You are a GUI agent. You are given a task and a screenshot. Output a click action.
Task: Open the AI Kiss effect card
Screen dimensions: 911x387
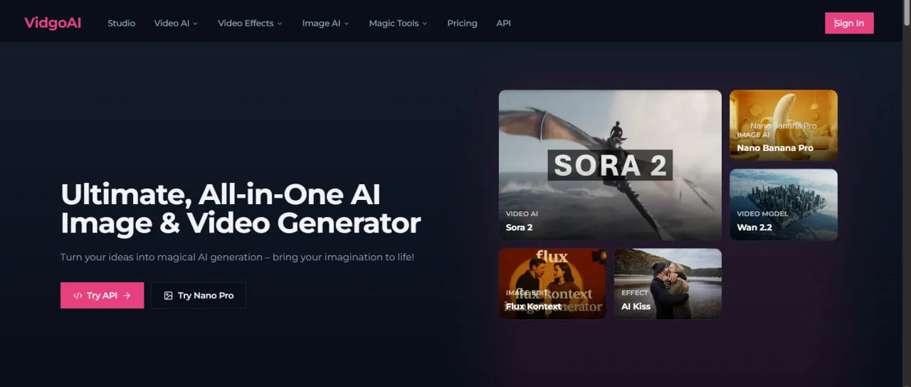coord(668,283)
